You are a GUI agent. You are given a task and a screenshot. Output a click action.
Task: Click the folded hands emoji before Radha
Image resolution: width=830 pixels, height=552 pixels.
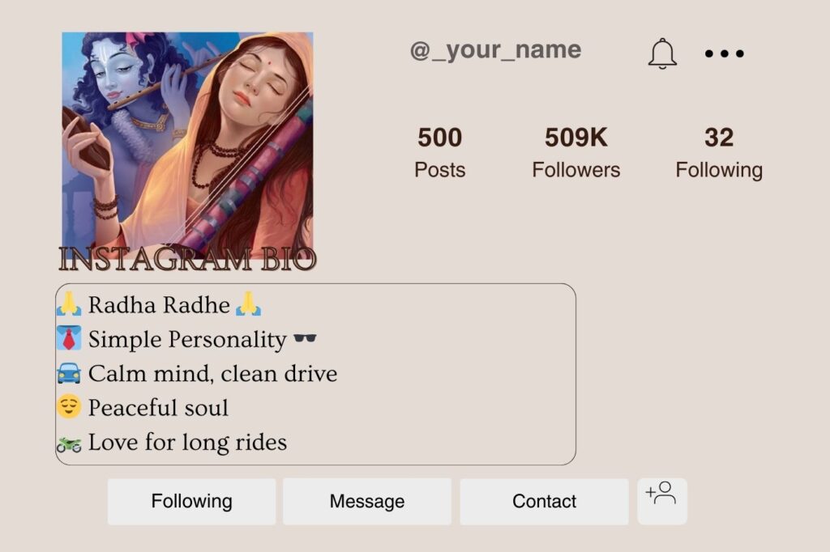coord(70,304)
